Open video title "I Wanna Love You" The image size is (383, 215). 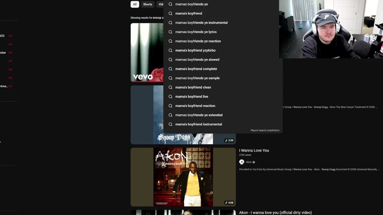(254, 150)
